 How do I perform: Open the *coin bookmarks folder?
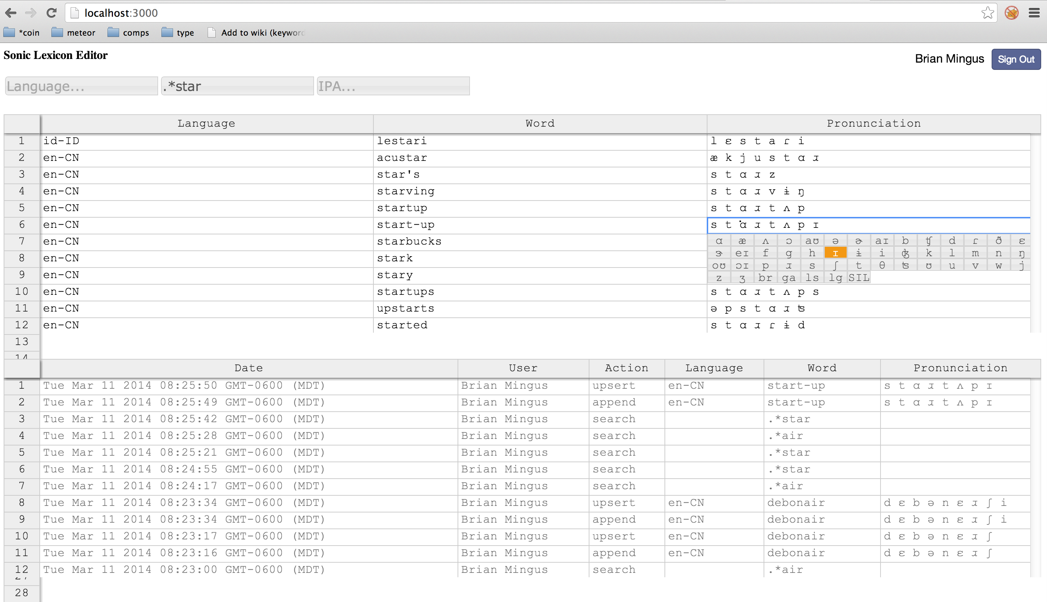[x=21, y=33]
